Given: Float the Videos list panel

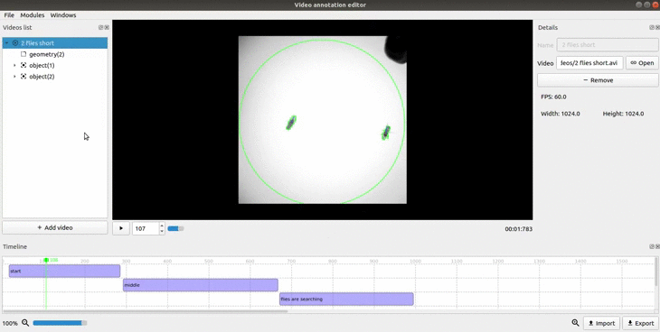Looking at the screenshot, I should tap(100, 27).
